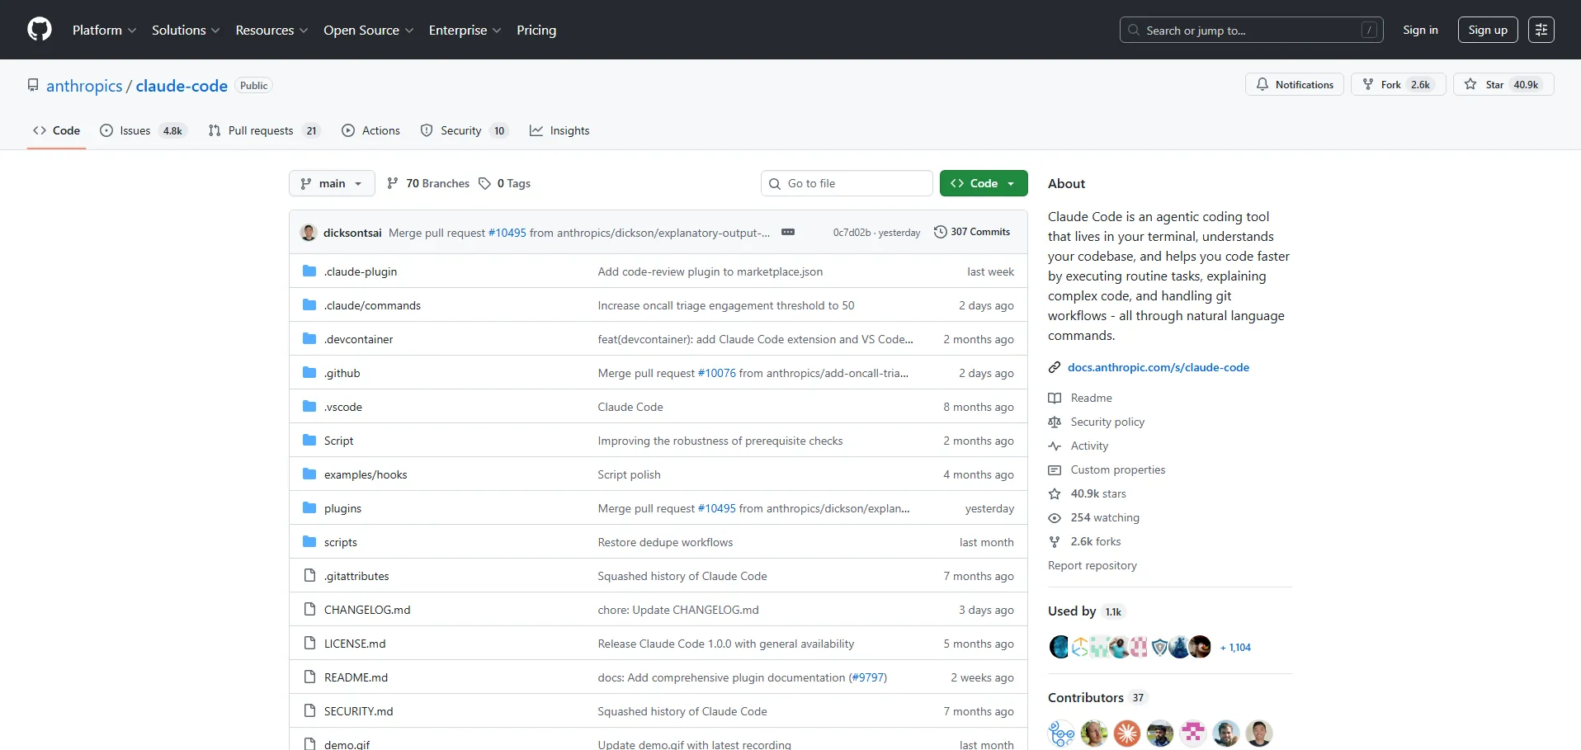Open the 307 Commits history
Screen dimensions: 1581x750
pyautogui.click(x=971, y=232)
